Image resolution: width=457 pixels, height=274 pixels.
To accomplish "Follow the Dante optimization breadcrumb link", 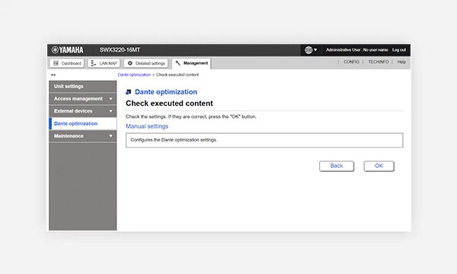I will click(x=134, y=75).
